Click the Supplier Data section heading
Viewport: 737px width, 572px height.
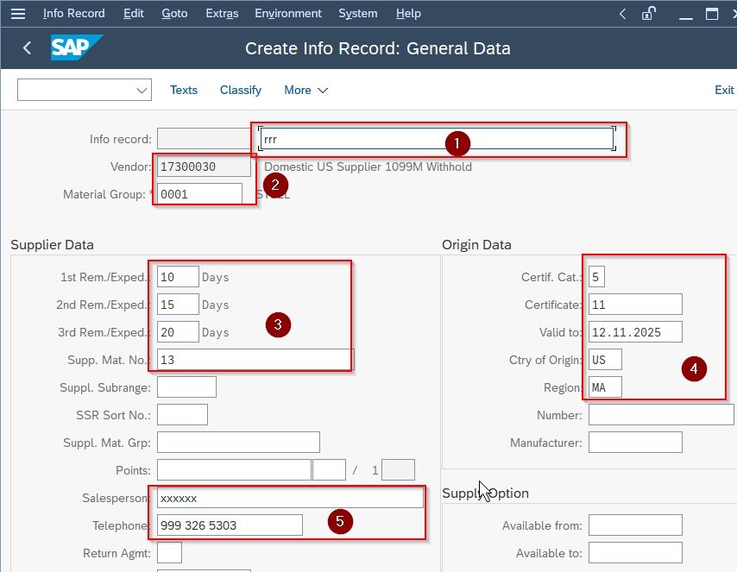pos(52,245)
